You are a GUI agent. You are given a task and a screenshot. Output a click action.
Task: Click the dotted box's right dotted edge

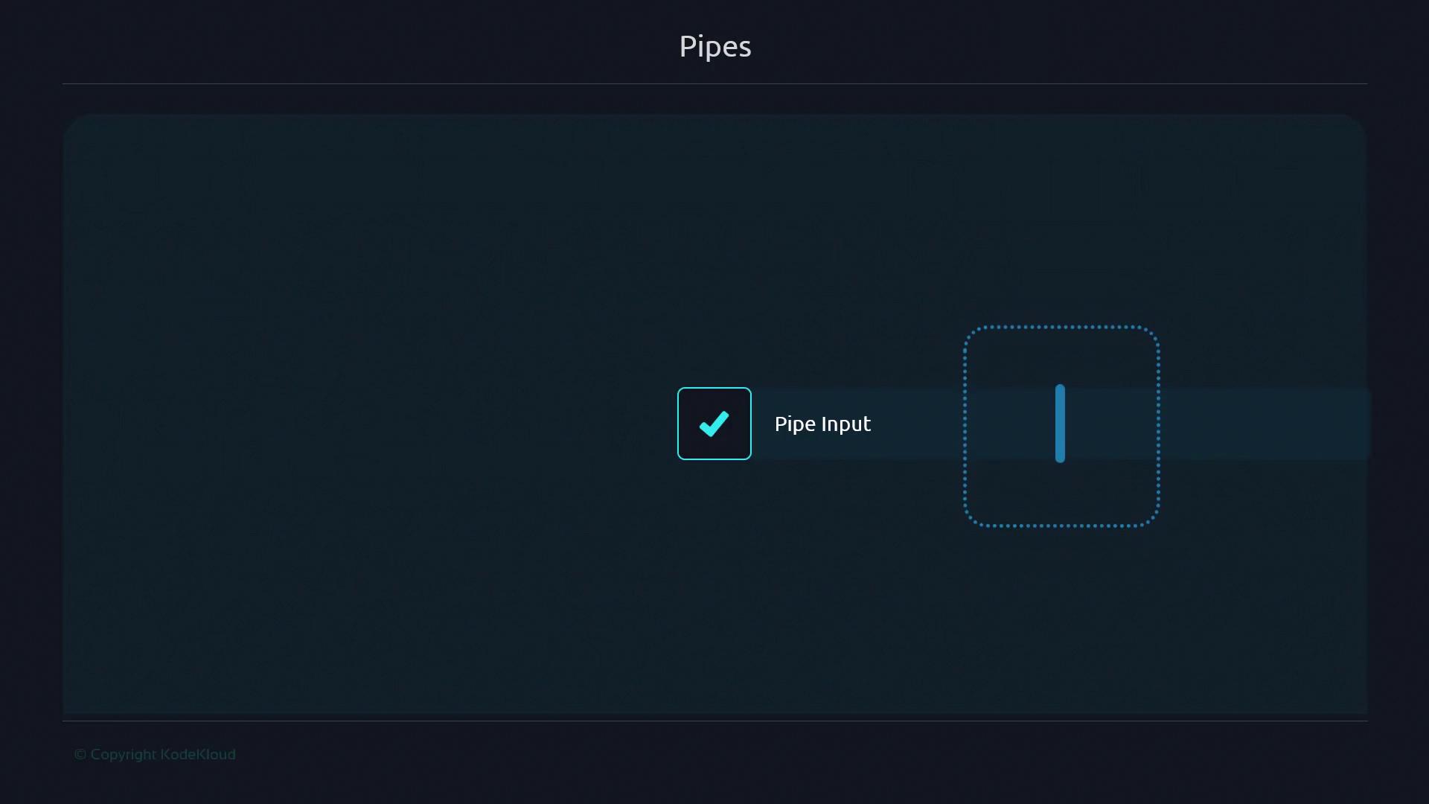(1158, 426)
